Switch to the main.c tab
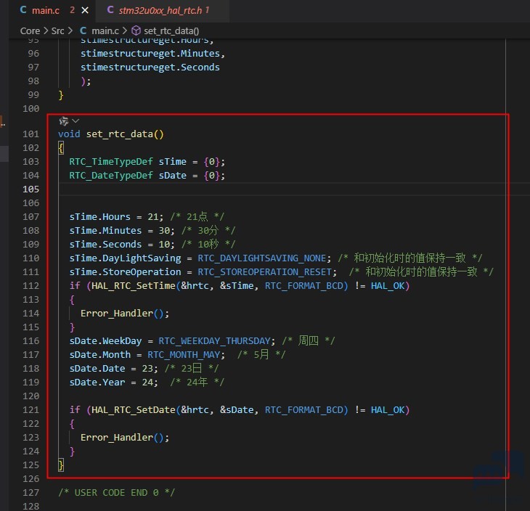Viewport: 530px width, 511px height. pos(52,10)
